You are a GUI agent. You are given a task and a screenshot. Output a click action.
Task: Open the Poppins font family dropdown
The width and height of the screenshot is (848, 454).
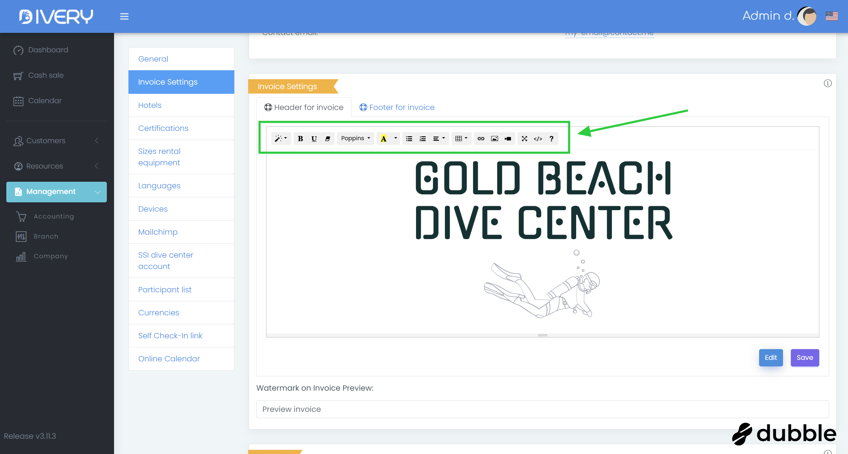click(x=355, y=138)
